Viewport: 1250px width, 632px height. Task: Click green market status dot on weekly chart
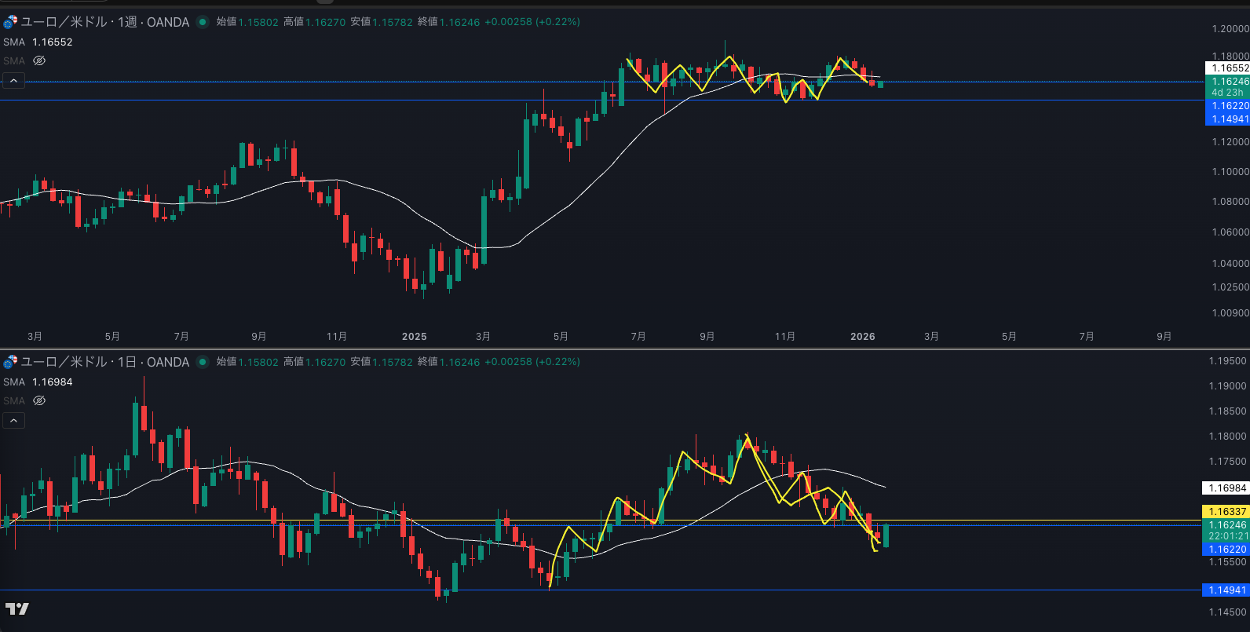[203, 22]
